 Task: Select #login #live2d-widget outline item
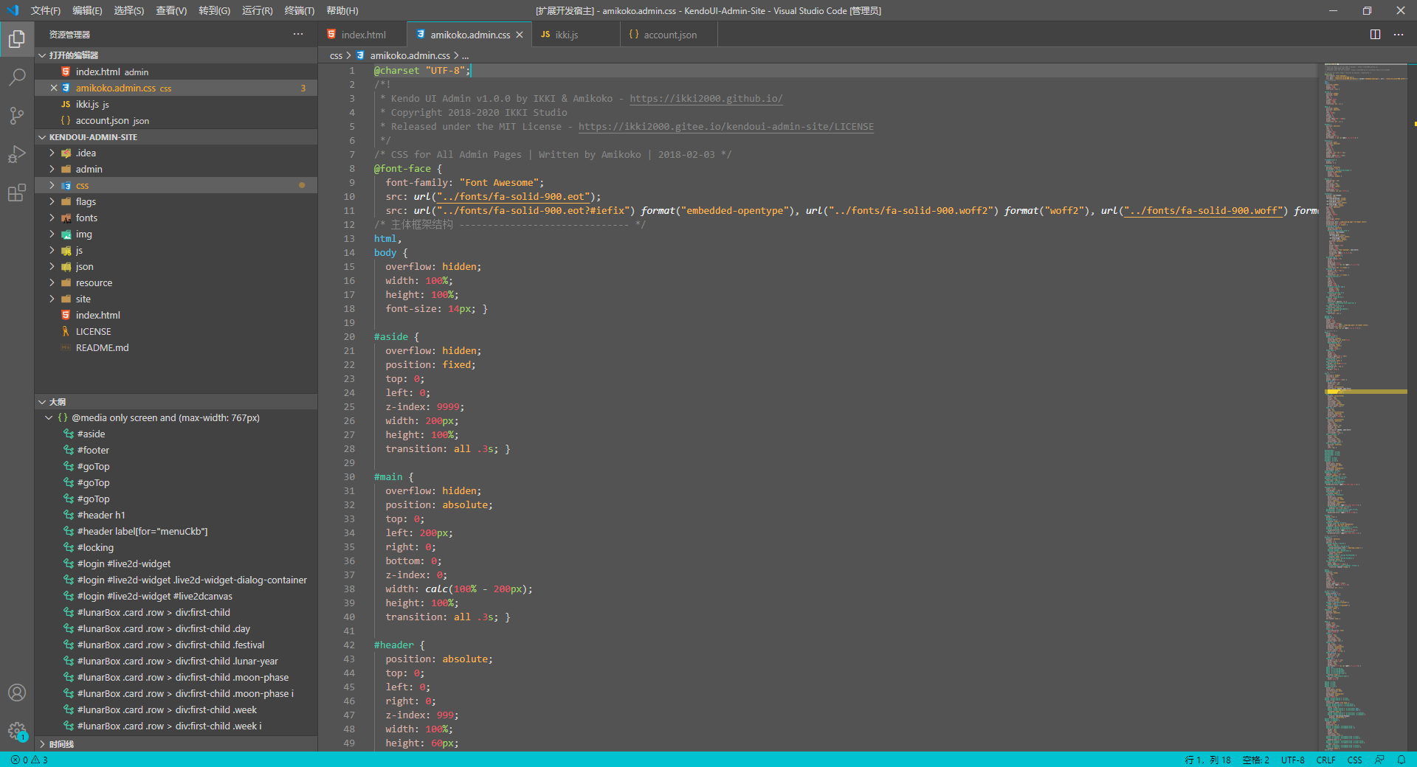point(124,564)
